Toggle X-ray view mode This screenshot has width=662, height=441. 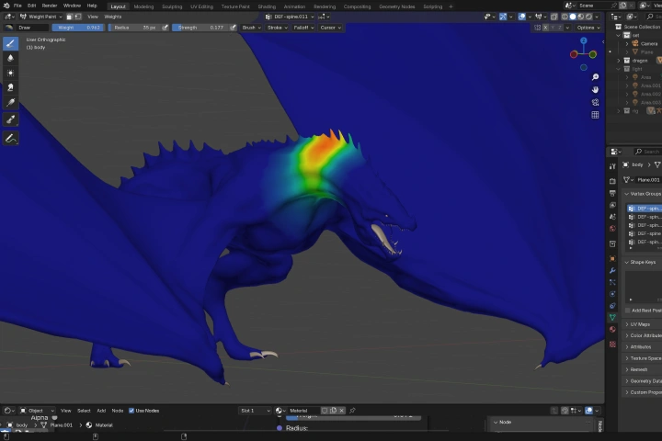point(554,17)
